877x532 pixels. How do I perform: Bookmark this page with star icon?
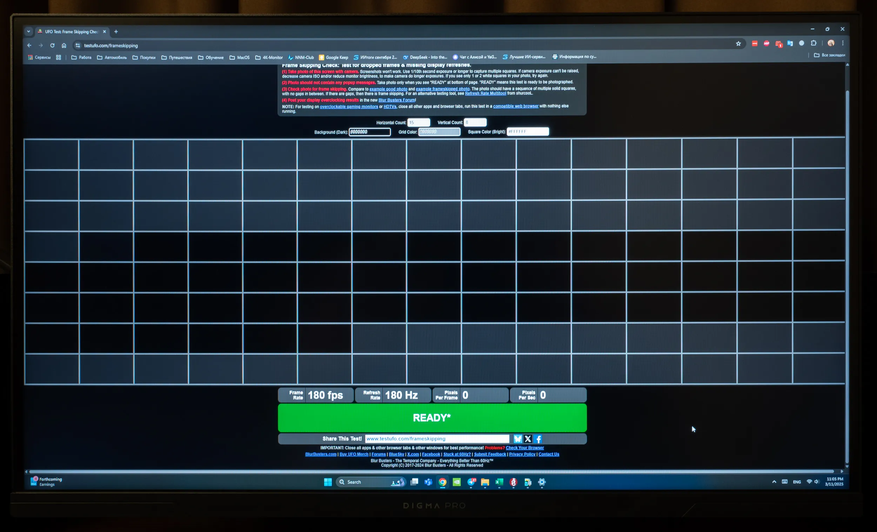pos(738,44)
